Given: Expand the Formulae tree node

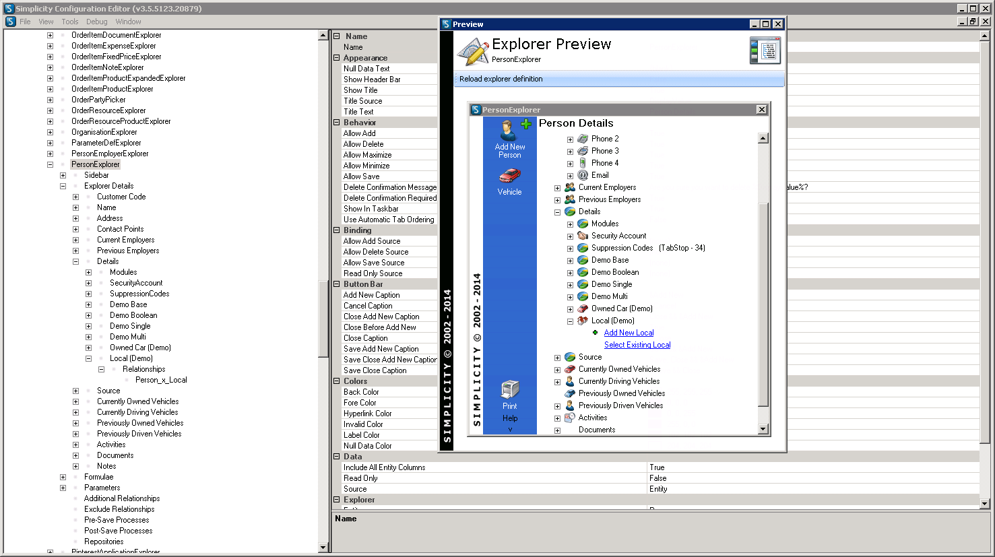Looking at the screenshot, I should coord(63,477).
